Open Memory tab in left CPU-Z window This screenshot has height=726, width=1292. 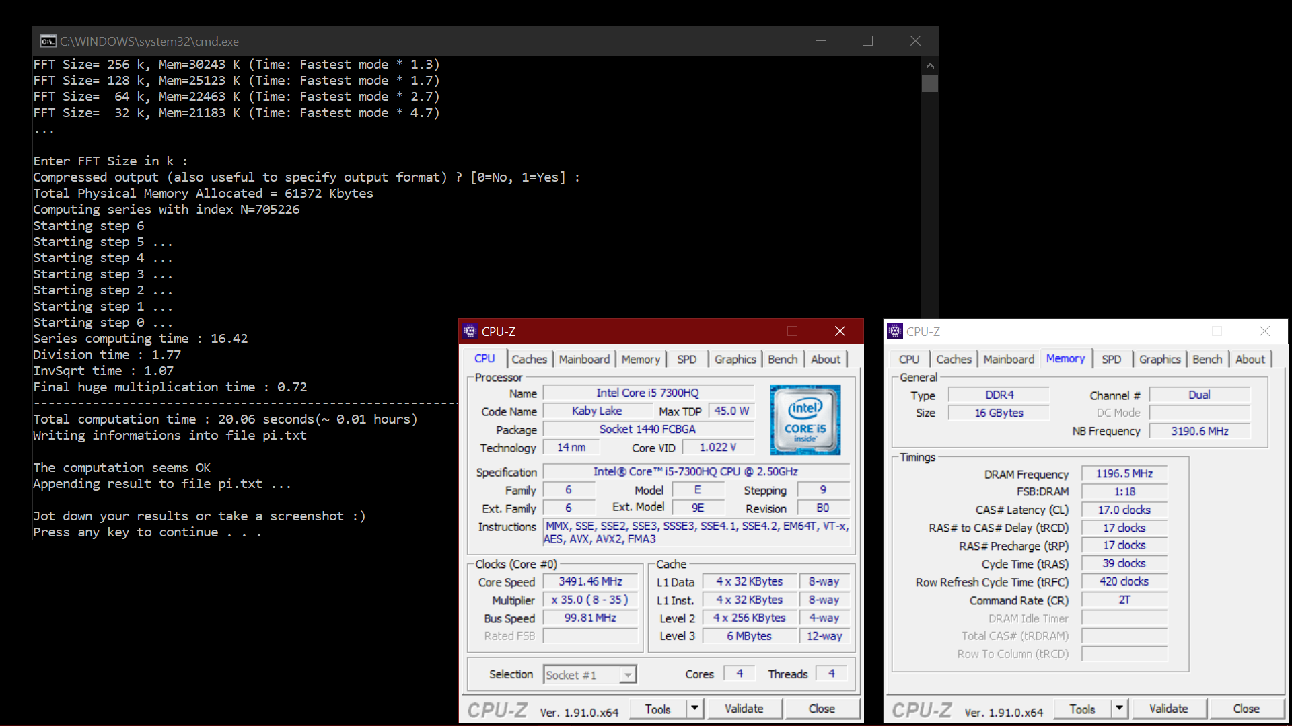click(x=641, y=359)
